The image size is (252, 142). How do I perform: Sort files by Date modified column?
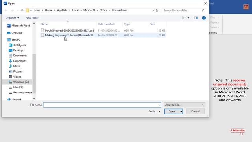[106, 24]
